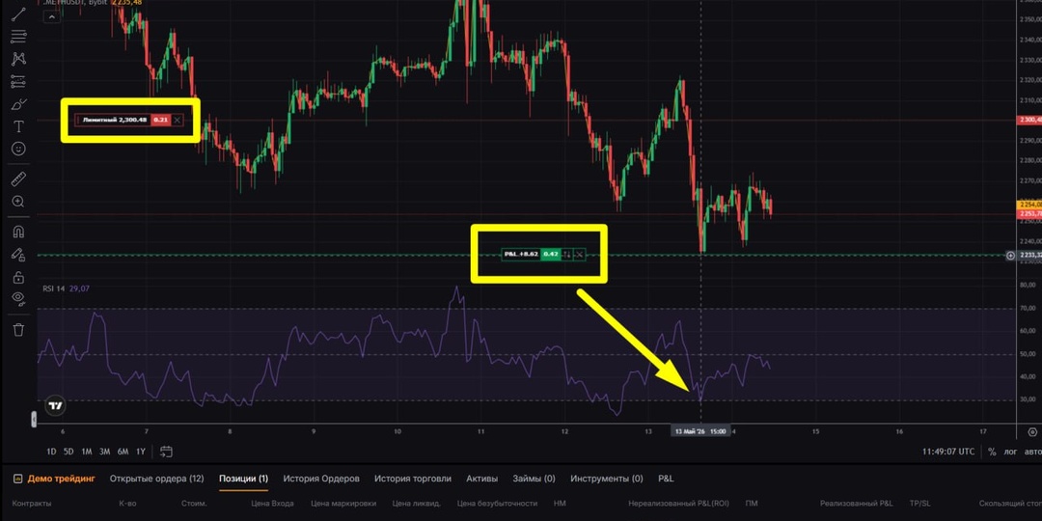The image size is (1042, 521).
Task: Click the К-во column header
Action: click(127, 504)
